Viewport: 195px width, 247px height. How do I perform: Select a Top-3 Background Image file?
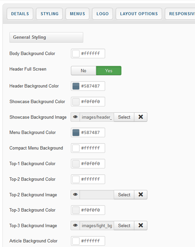tap(124, 226)
